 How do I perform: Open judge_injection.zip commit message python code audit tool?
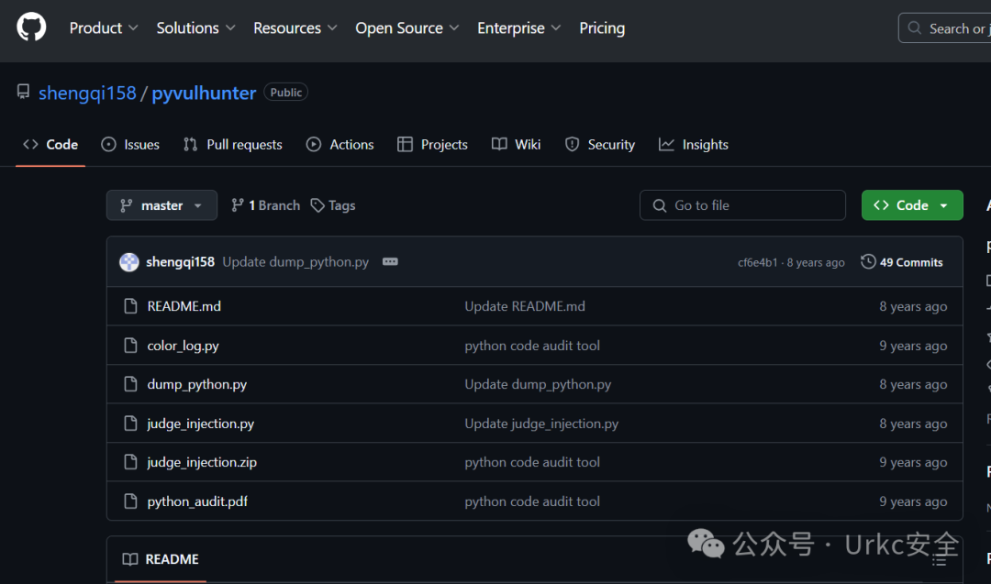[x=532, y=462]
